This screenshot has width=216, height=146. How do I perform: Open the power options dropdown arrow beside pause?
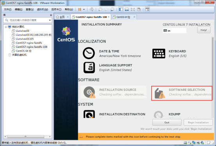click(84, 9)
